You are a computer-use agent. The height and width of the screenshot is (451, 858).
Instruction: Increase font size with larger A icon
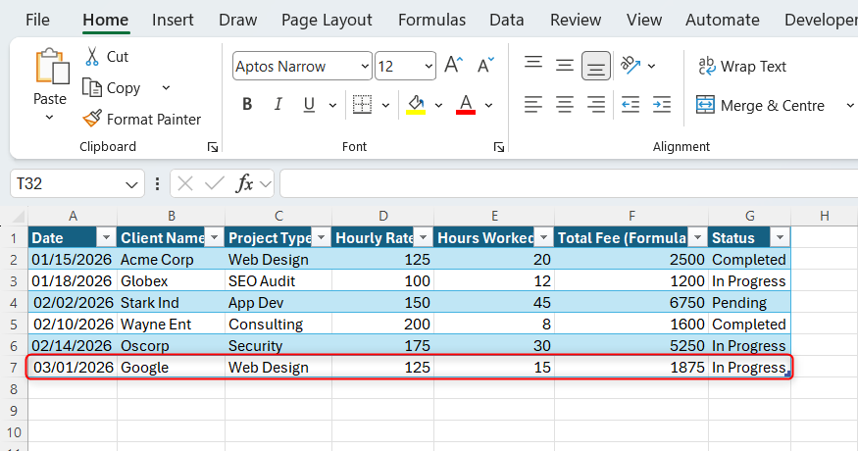click(454, 65)
